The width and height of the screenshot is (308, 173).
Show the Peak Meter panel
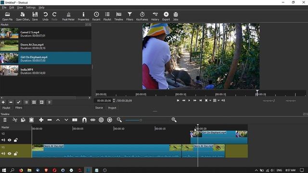pyautogui.click(x=68, y=16)
